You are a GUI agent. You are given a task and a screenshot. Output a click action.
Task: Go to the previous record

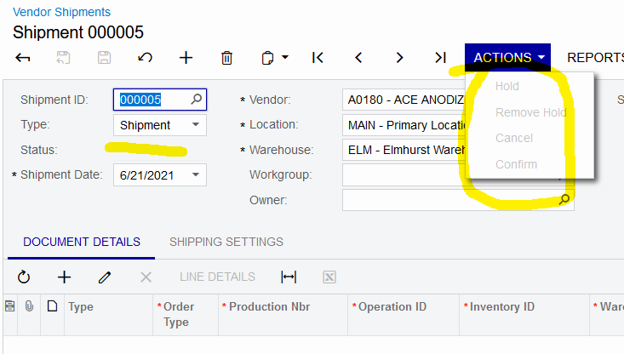point(358,58)
